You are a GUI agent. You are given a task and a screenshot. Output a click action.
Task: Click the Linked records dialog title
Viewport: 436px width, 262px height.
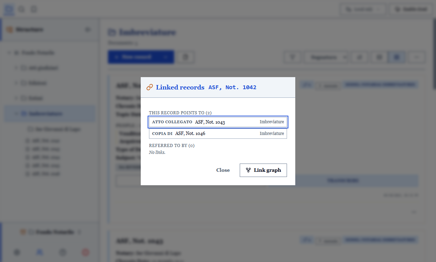coord(180,87)
